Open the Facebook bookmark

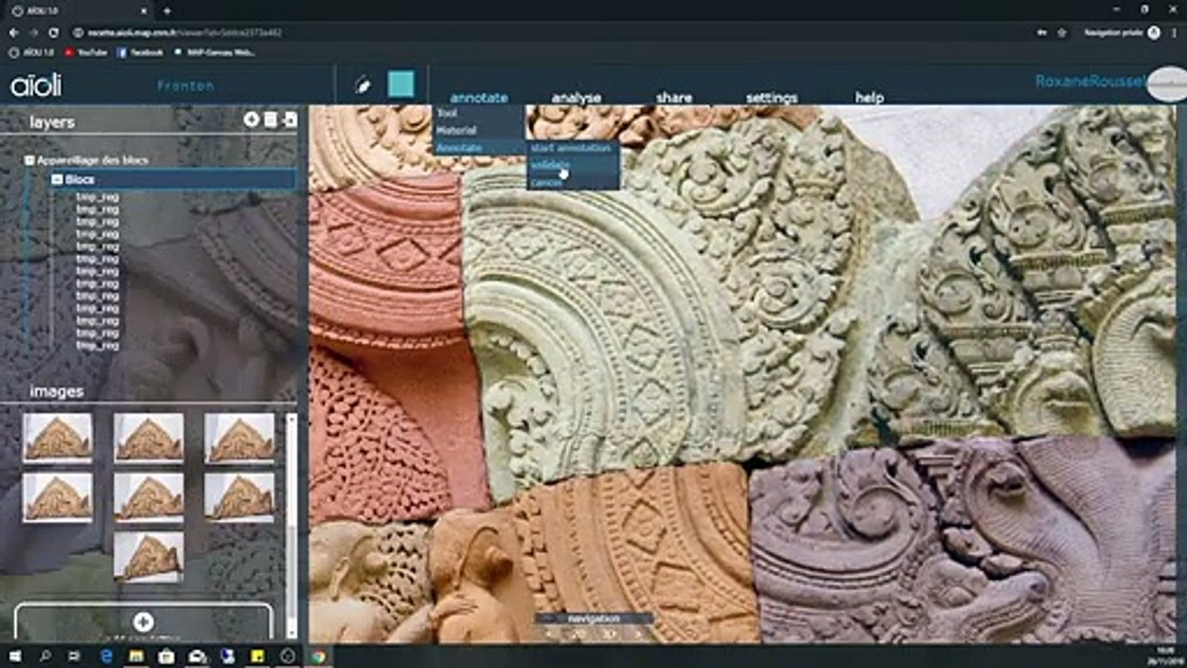(x=140, y=53)
